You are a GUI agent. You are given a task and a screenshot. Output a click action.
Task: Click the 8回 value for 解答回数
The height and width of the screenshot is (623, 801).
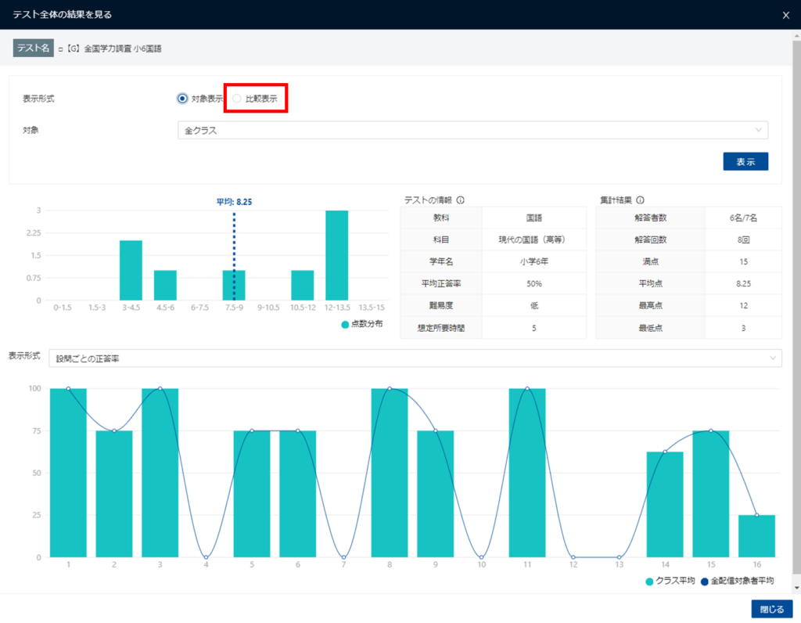pyautogui.click(x=743, y=239)
